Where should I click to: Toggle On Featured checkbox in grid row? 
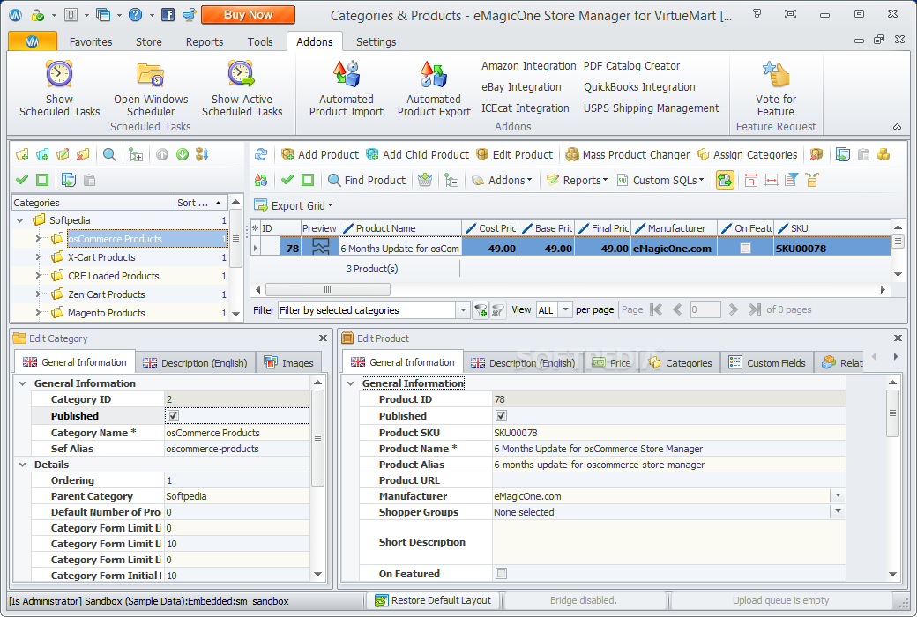click(745, 248)
